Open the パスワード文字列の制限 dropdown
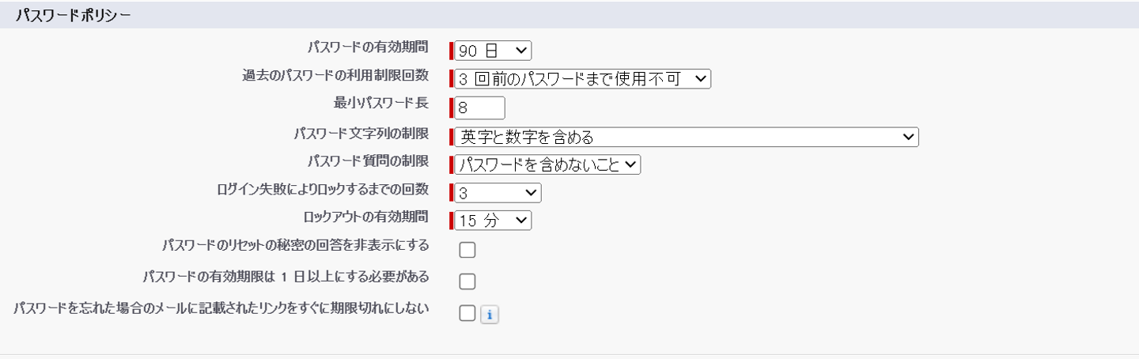The height and width of the screenshot is (359, 1139). (686, 137)
